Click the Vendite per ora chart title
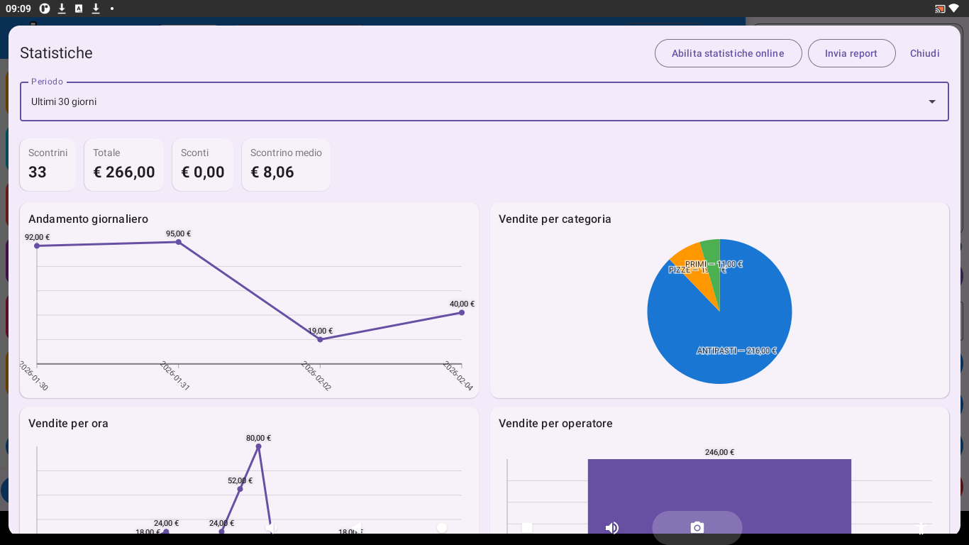Viewport: 969px width, 545px height. click(68, 424)
